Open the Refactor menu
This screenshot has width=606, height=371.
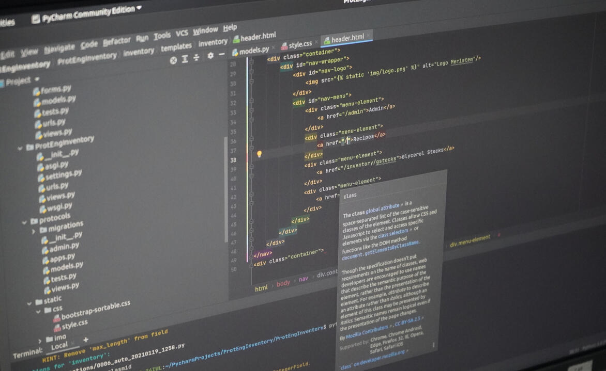pos(116,41)
